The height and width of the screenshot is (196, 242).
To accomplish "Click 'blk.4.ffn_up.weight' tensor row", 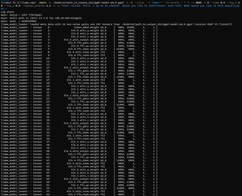I will point(79,157).
